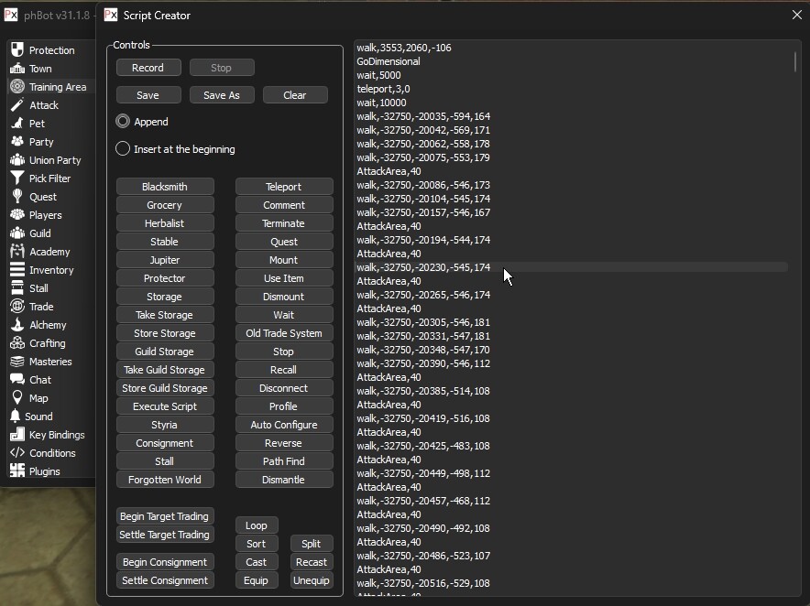Open the Protection shield icon in sidebar
The image size is (810, 606).
[16, 50]
